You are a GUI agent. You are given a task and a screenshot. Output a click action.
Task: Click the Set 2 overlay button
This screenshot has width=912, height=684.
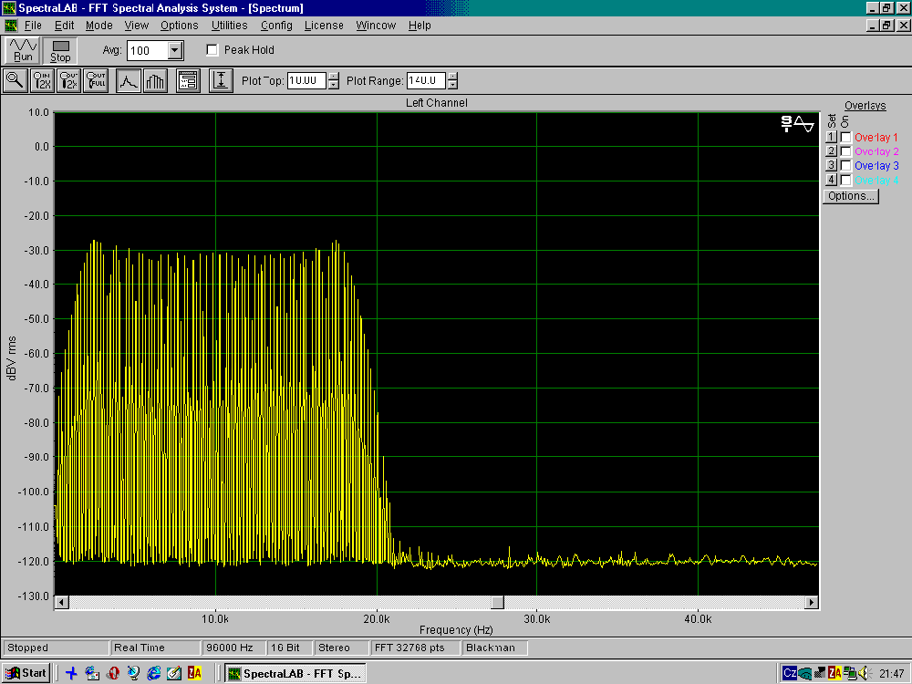[831, 151]
